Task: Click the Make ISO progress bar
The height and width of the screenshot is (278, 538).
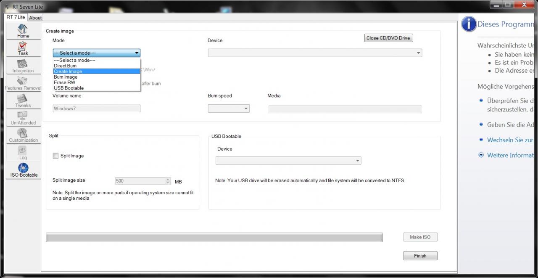Action: tap(214, 238)
